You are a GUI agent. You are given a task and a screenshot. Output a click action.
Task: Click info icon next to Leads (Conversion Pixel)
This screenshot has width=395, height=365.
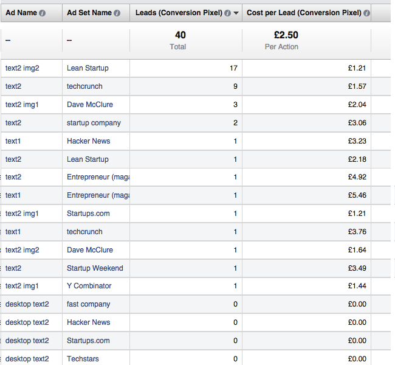pyautogui.click(x=227, y=13)
